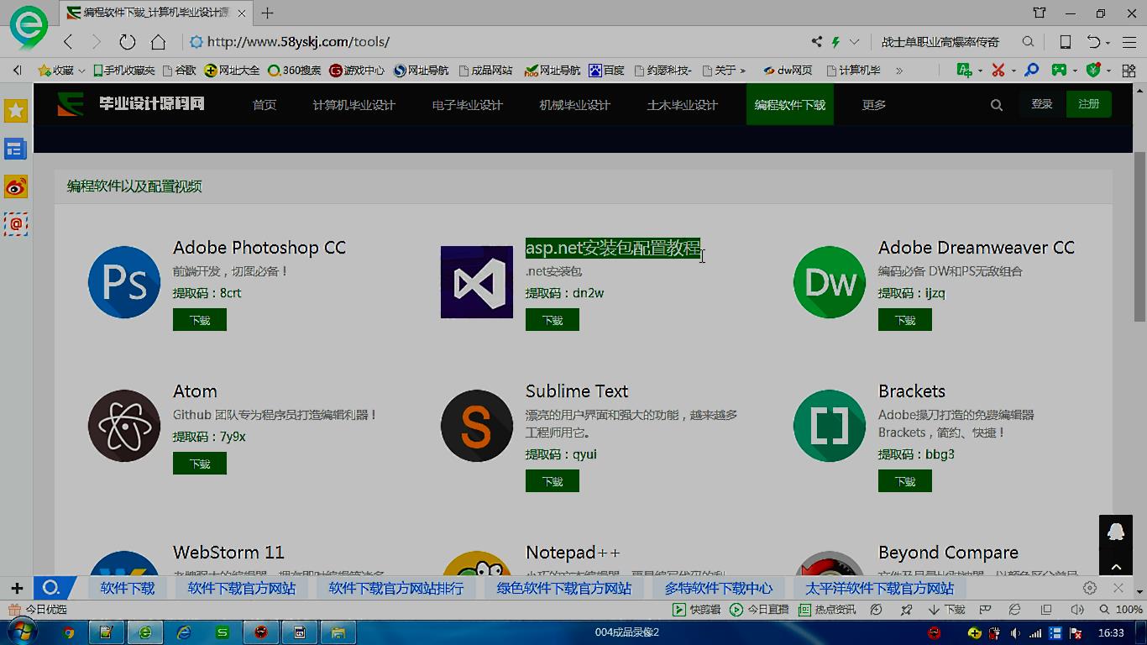
Task: Open the 360搜索 bookmark
Action: pos(295,71)
